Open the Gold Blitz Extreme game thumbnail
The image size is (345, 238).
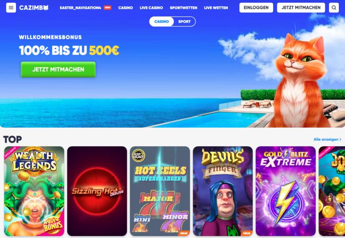tap(285, 191)
